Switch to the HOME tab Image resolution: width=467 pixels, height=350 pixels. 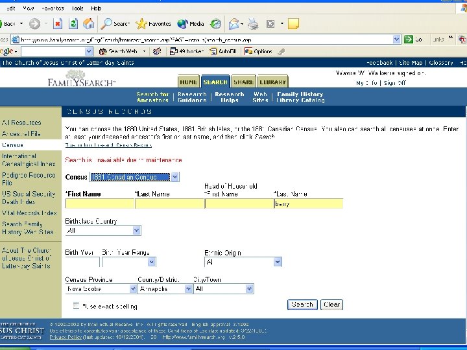pos(189,82)
